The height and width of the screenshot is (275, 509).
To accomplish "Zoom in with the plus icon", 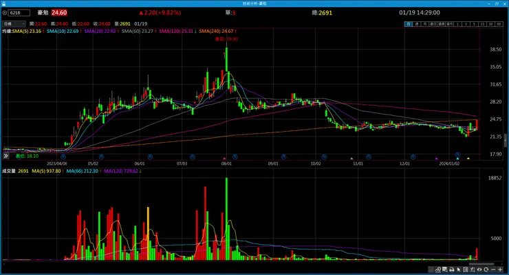I will tap(500, 270).
